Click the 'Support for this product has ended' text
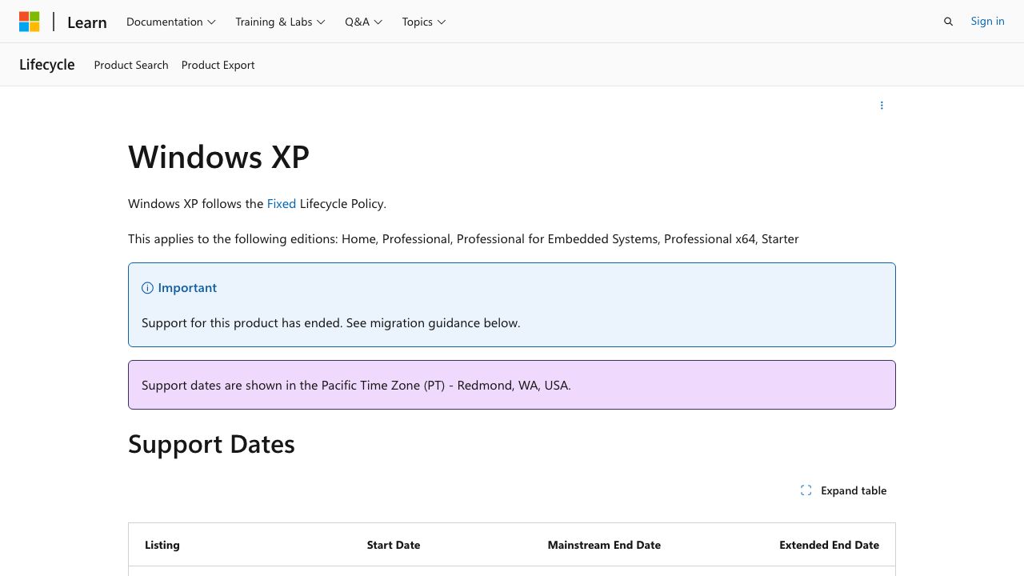This screenshot has width=1024, height=576. pyautogui.click(x=331, y=323)
